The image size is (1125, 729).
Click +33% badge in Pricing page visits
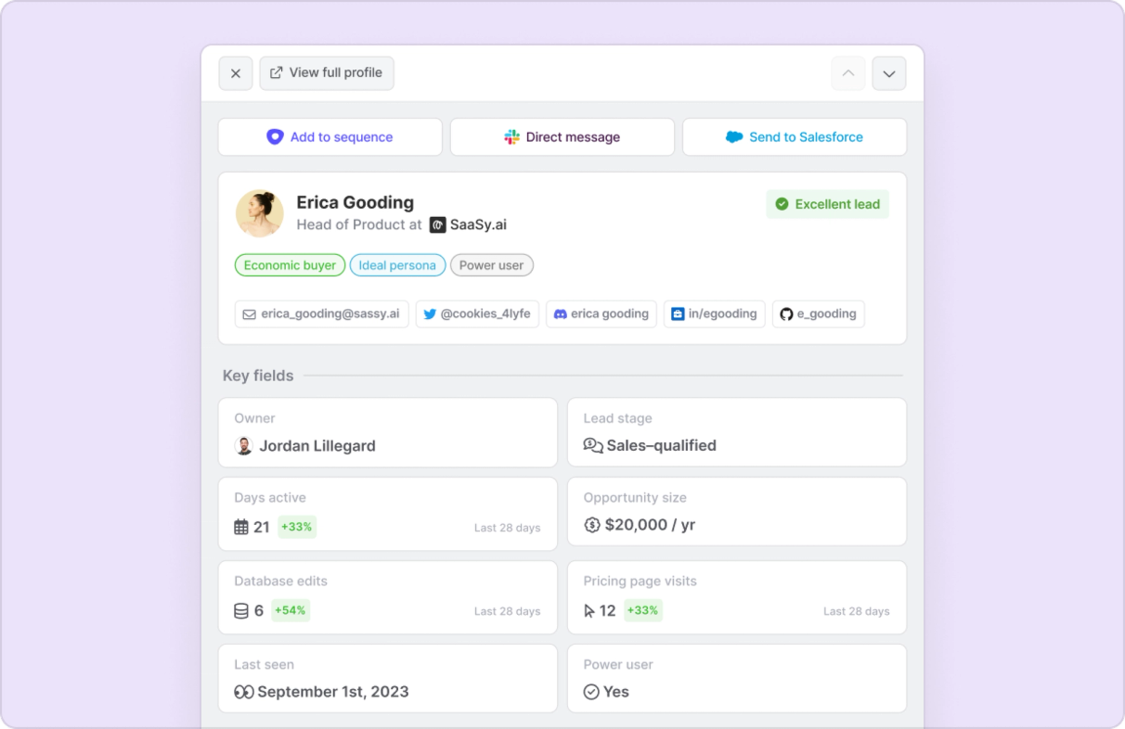[643, 610]
